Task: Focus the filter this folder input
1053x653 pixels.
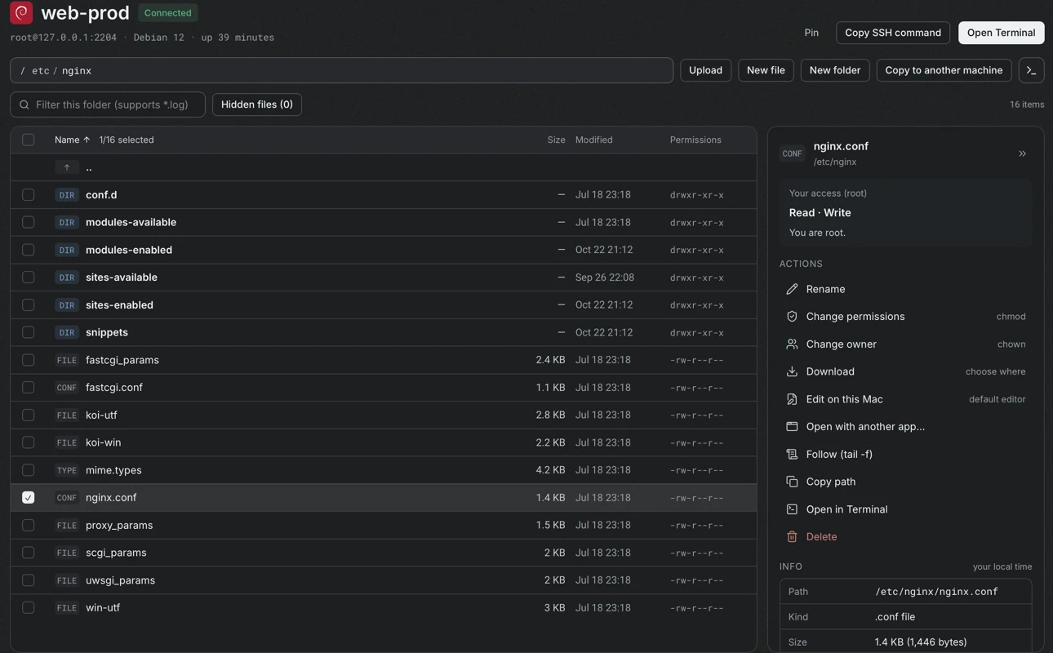Action: 108,104
